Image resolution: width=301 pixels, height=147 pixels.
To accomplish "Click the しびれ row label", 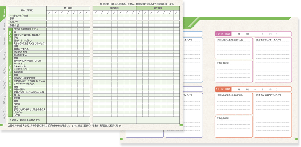I will point(29,115).
